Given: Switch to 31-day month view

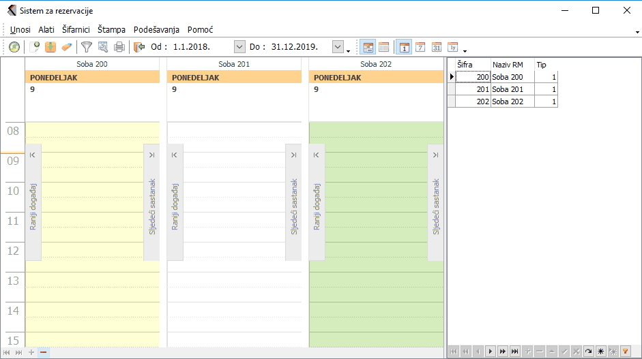Looking at the screenshot, I should pos(437,47).
